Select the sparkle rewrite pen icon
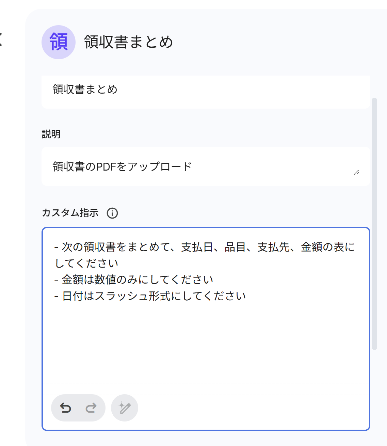The image size is (387, 446). 124,408
